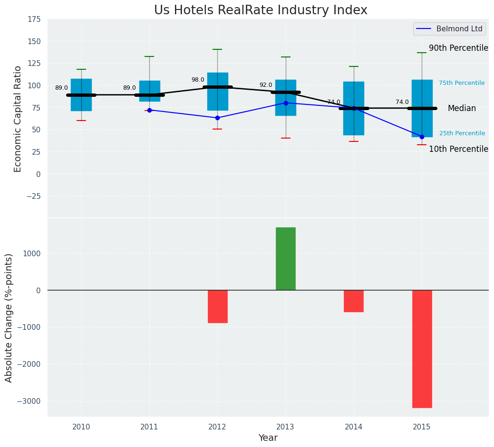Click the 90th Percentile annotation
Image resolution: width=494 pixels, height=447 pixels.
tap(458, 48)
